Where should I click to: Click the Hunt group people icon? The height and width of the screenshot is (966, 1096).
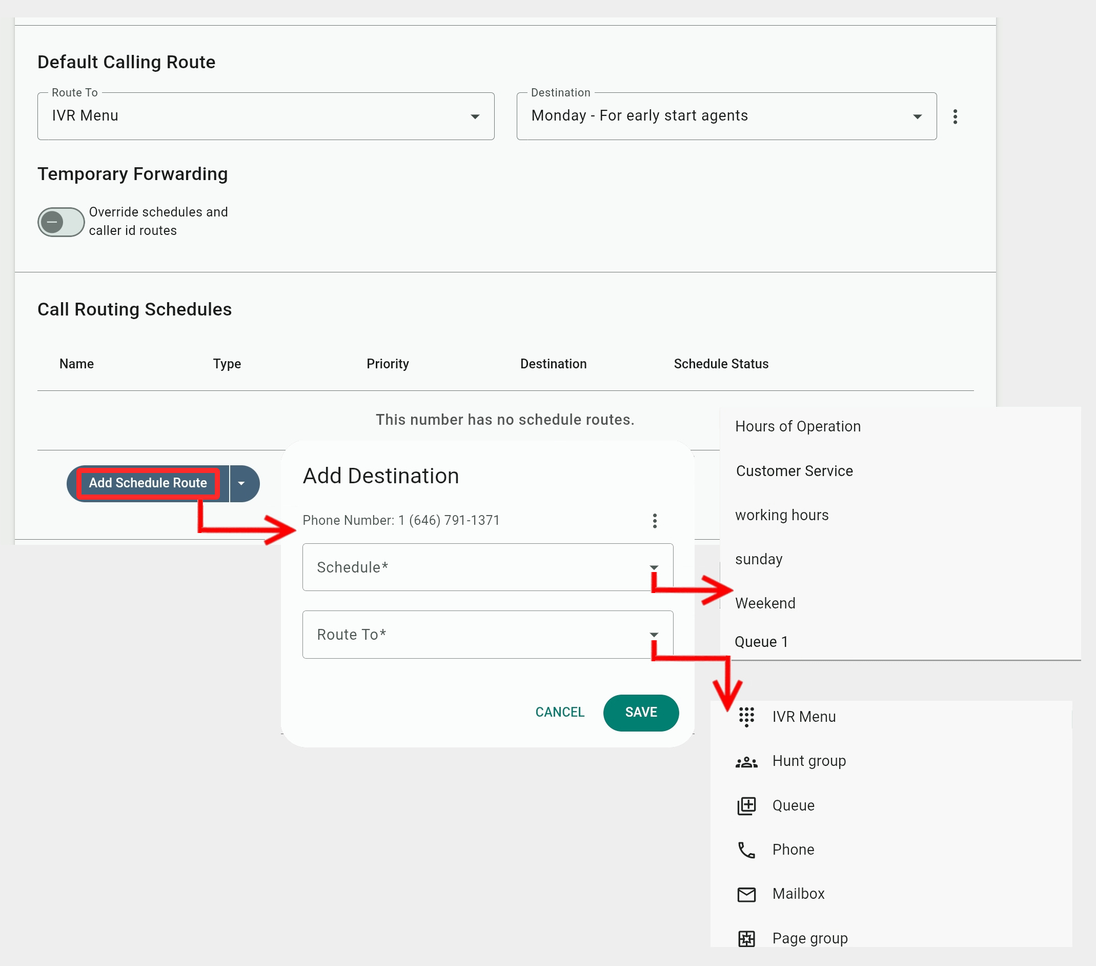(746, 761)
